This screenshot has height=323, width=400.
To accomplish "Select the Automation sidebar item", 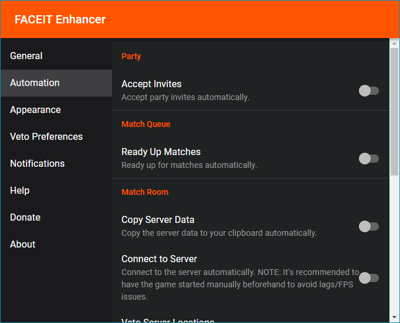I will pyautogui.click(x=56, y=83).
